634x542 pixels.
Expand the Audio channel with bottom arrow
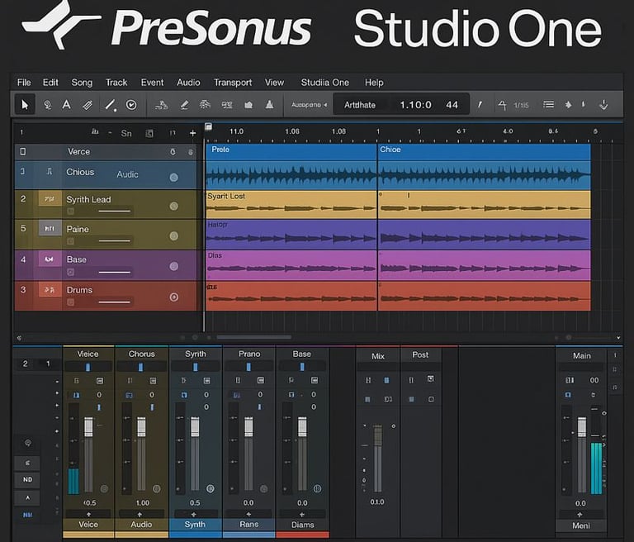140,514
